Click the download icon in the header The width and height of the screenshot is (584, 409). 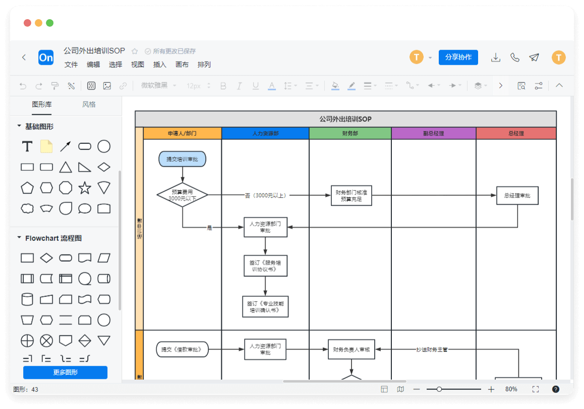(496, 58)
